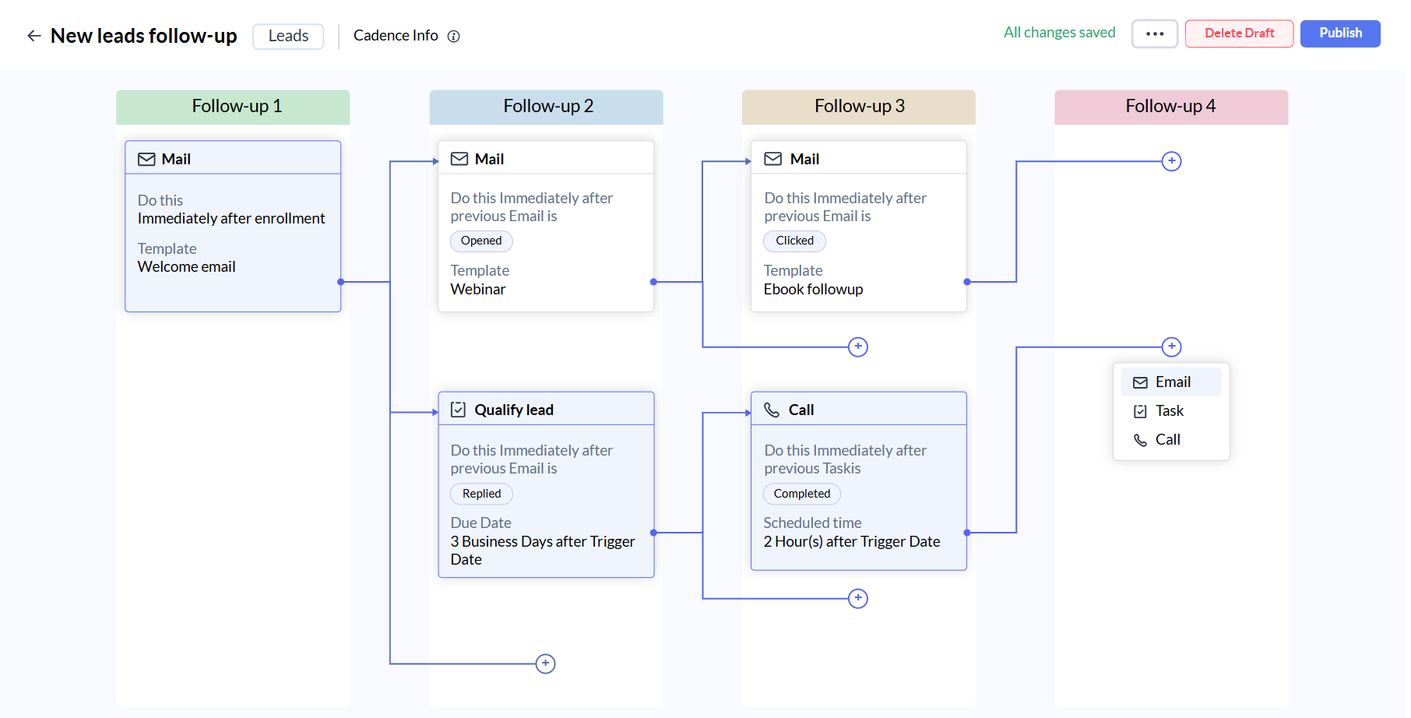Click the 'New leads follow-up' title
1411x718 pixels.
point(143,36)
